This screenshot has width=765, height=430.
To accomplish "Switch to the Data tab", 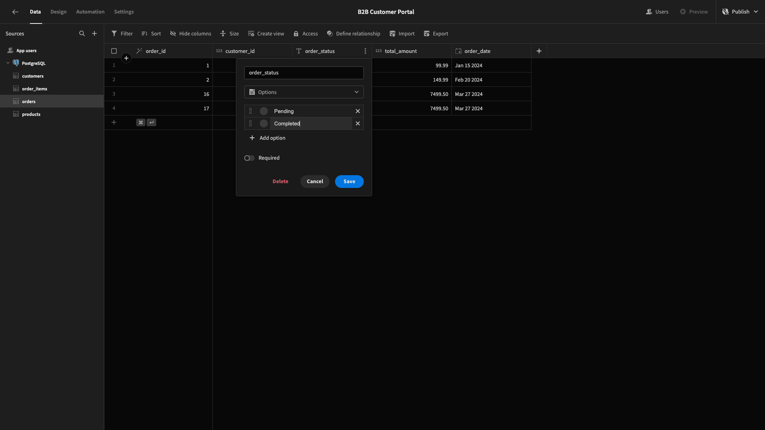I will pyautogui.click(x=35, y=12).
